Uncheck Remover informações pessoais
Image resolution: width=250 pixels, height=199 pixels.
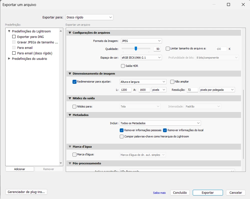121,130
